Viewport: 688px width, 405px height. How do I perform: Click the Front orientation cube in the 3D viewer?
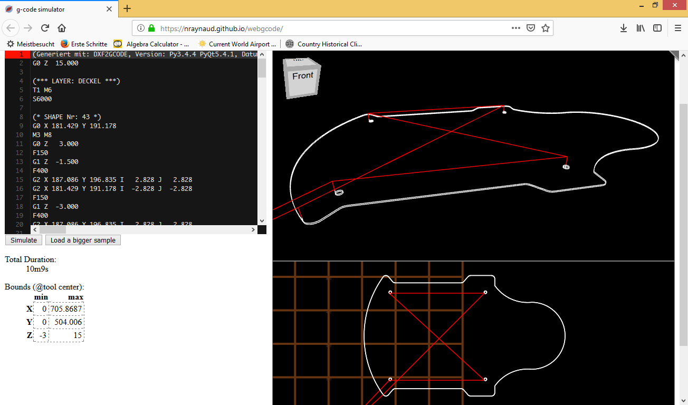coord(301,76)
